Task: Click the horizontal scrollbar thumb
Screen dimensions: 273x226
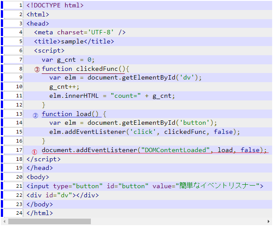Action: (x=49, y=222)
